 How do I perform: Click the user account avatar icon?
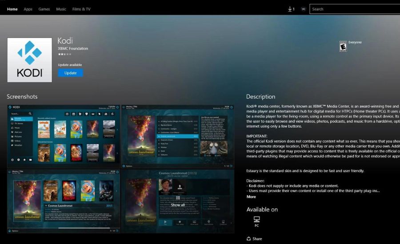[303, 9]
